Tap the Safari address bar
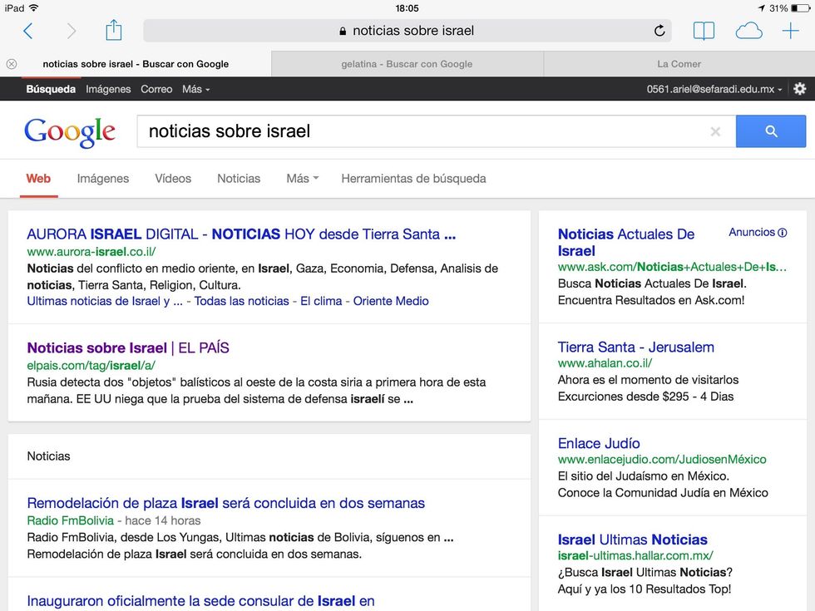Viewport: 815px width, 611px height. click(x=407, y=31)
